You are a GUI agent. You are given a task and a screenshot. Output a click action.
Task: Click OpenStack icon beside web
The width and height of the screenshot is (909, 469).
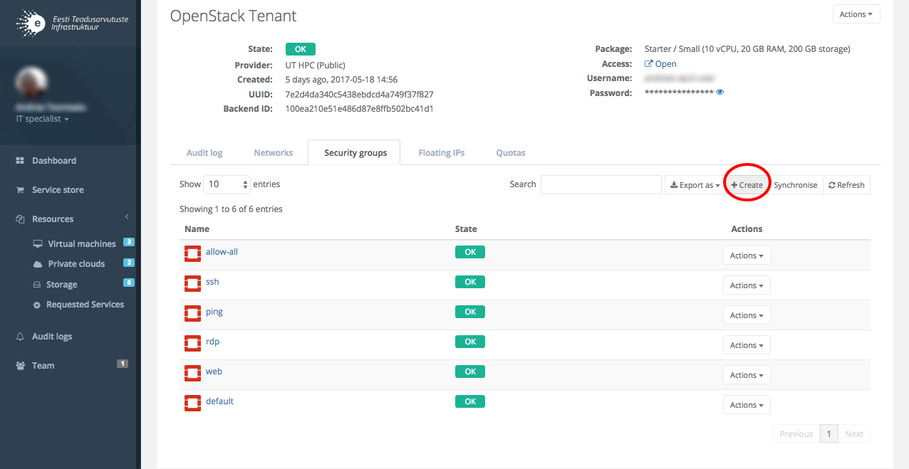(x=192, y=372)
